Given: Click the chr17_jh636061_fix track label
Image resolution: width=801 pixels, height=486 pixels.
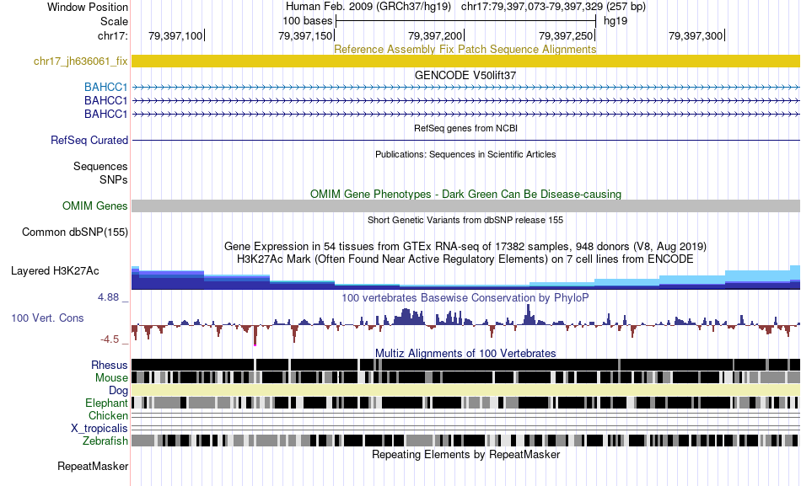Looking at the screenshot, I should (x=81, y=61).
